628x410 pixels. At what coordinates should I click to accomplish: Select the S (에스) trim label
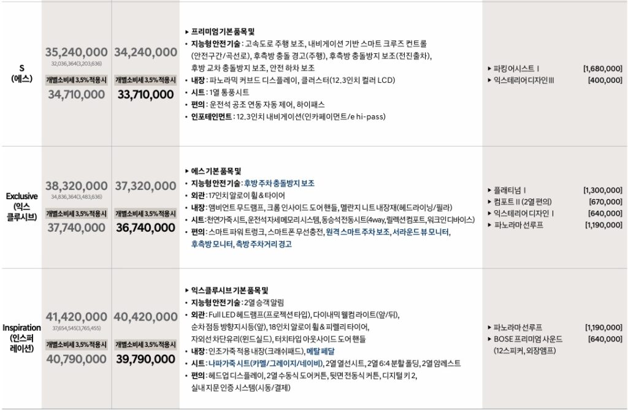21,74
